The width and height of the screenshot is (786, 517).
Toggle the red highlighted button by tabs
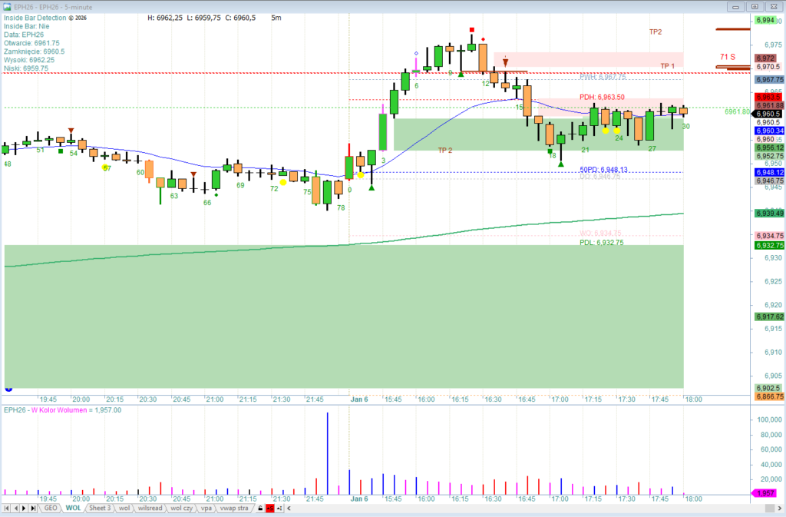[270, 509]
